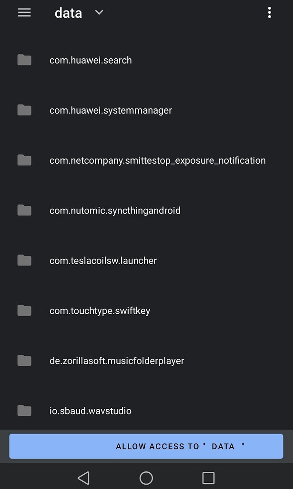Tap the Recents navigation button

(x=208, y=477)
